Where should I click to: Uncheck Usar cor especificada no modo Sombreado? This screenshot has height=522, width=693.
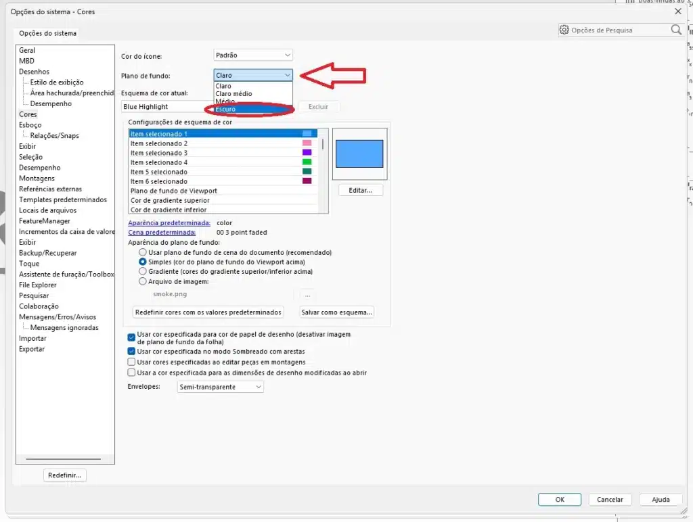click(131, 352)
